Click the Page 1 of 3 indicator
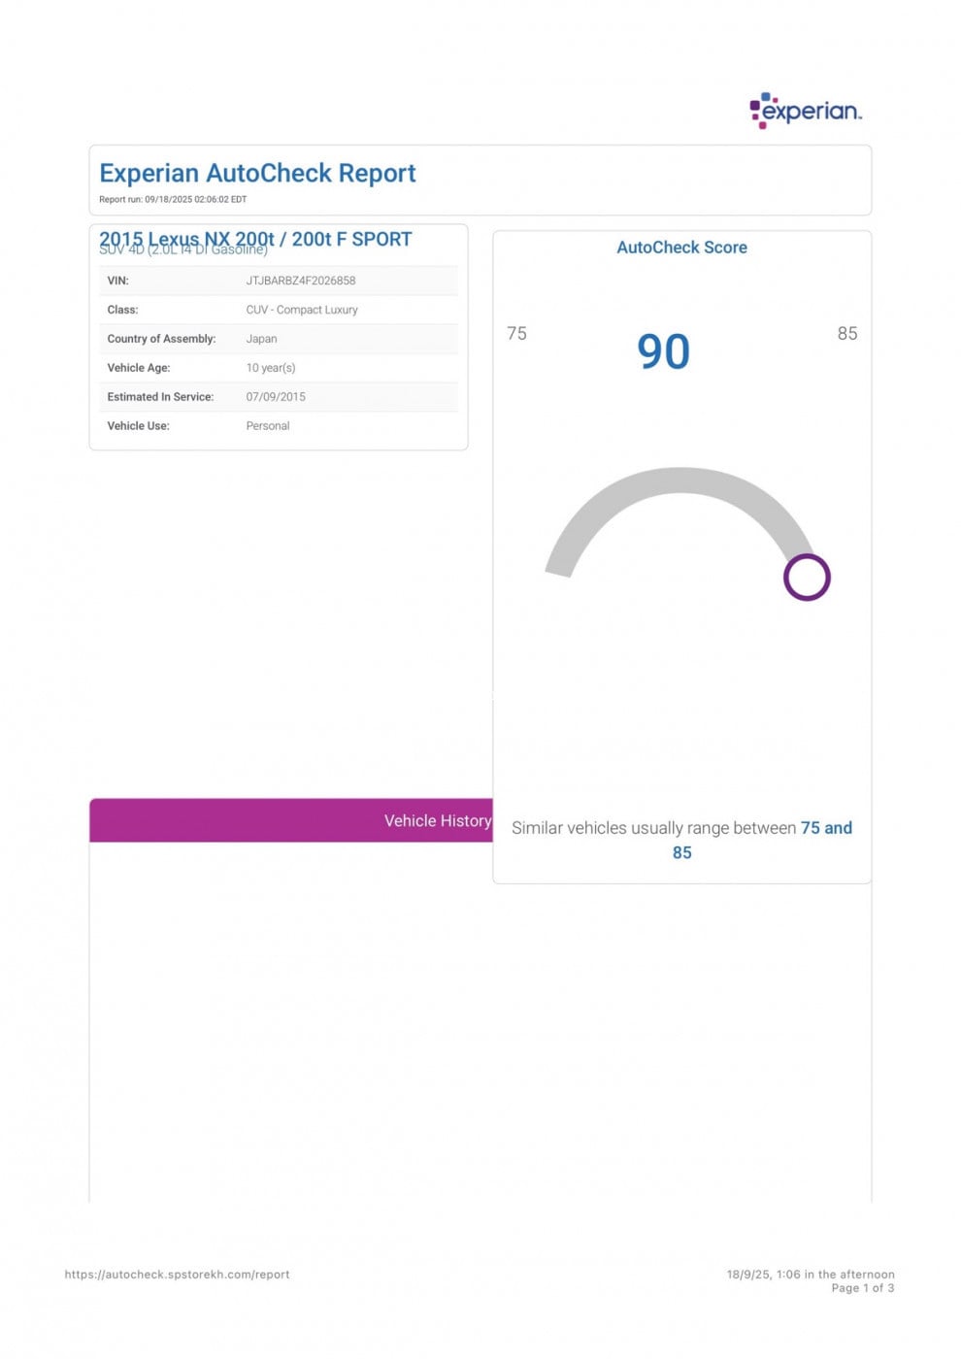The height and width of the screenshot is (1359, 961). [862, 1288]
